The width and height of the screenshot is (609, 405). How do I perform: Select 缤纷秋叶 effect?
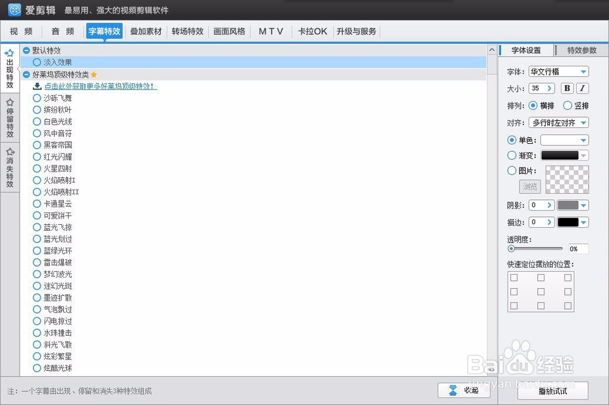click(x=37, y=110)
